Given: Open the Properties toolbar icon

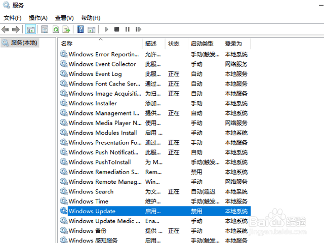Looking at the screenshot, I should pyautogui.click(x=45, y=29).
